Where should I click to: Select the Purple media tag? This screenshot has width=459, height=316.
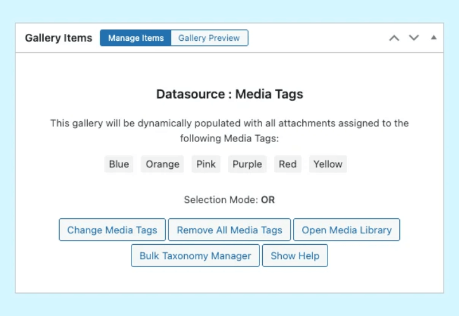(247, 164)
